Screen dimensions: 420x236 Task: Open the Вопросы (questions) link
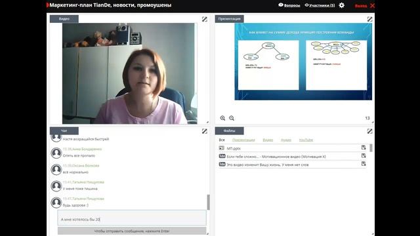[x=291, y=5]
